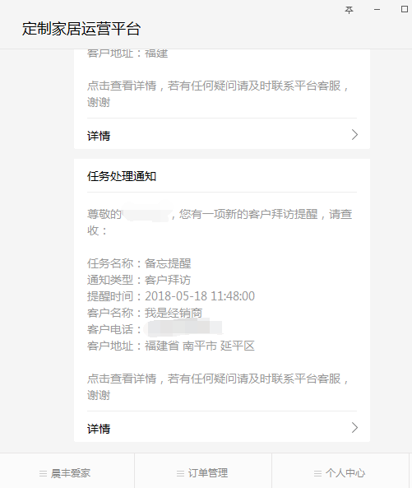Image resolution: width=412 pixels, height=488 pixels.
Task: Open the 晨丰爱家 bottom menu
Action: pyautogui.click(x=67, y=473)
